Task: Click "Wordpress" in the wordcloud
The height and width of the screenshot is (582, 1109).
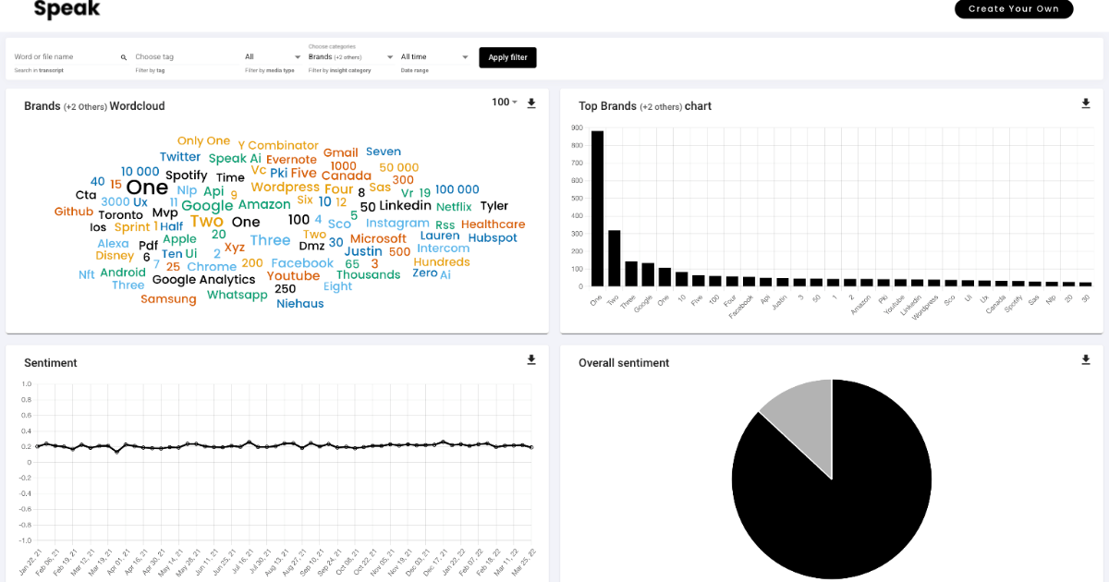Action: (285, 188)
